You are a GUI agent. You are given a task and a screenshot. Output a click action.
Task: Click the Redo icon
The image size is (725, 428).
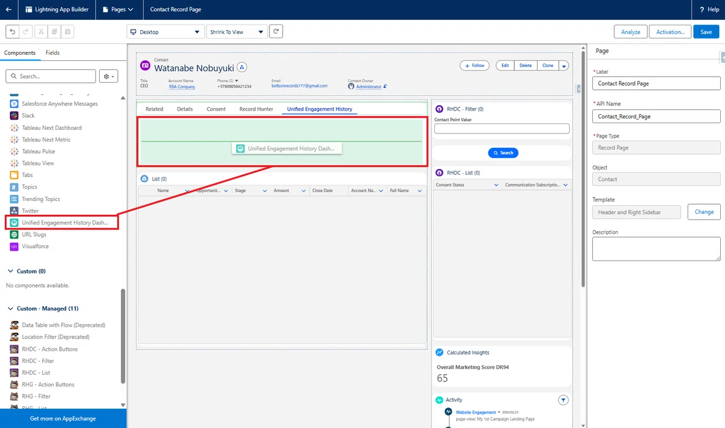coord(26,31)
